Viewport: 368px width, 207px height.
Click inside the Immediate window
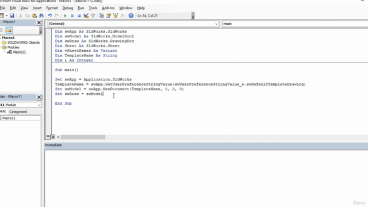(x=206, y=178)
